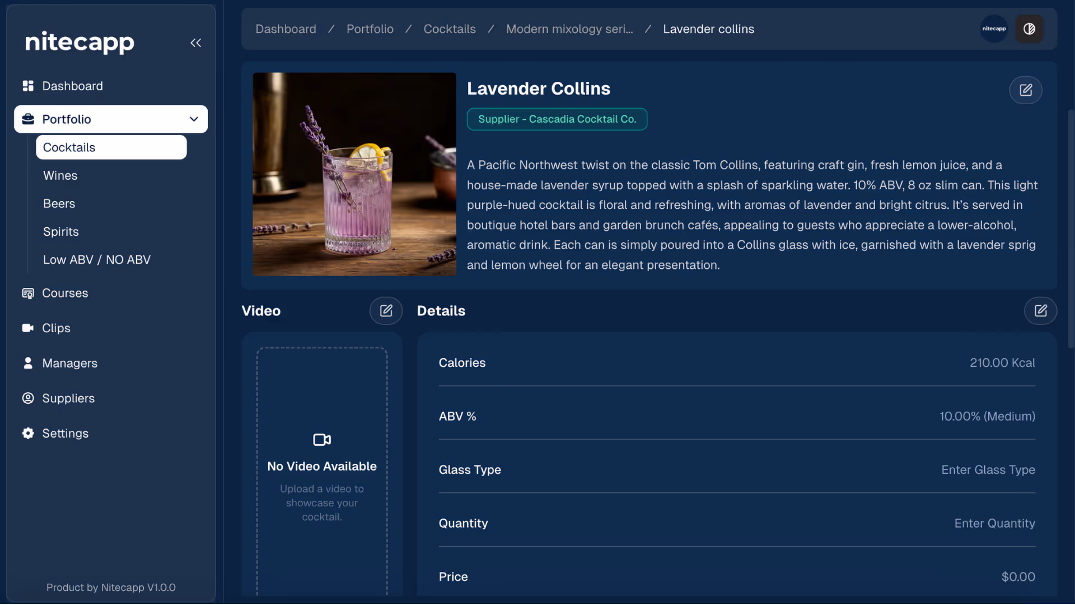Image resolution: width=1075 pixels, height=605 pixels.
Task: Collapse the sidebar with double-chevron icon
Action: (195, 43)
